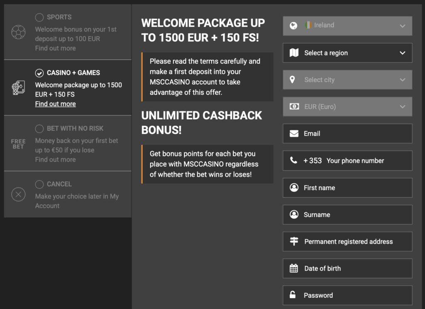Viewport: 425px width, 309px height.
Task: Click the person icon beside Surname
Action: coord(294,214)
